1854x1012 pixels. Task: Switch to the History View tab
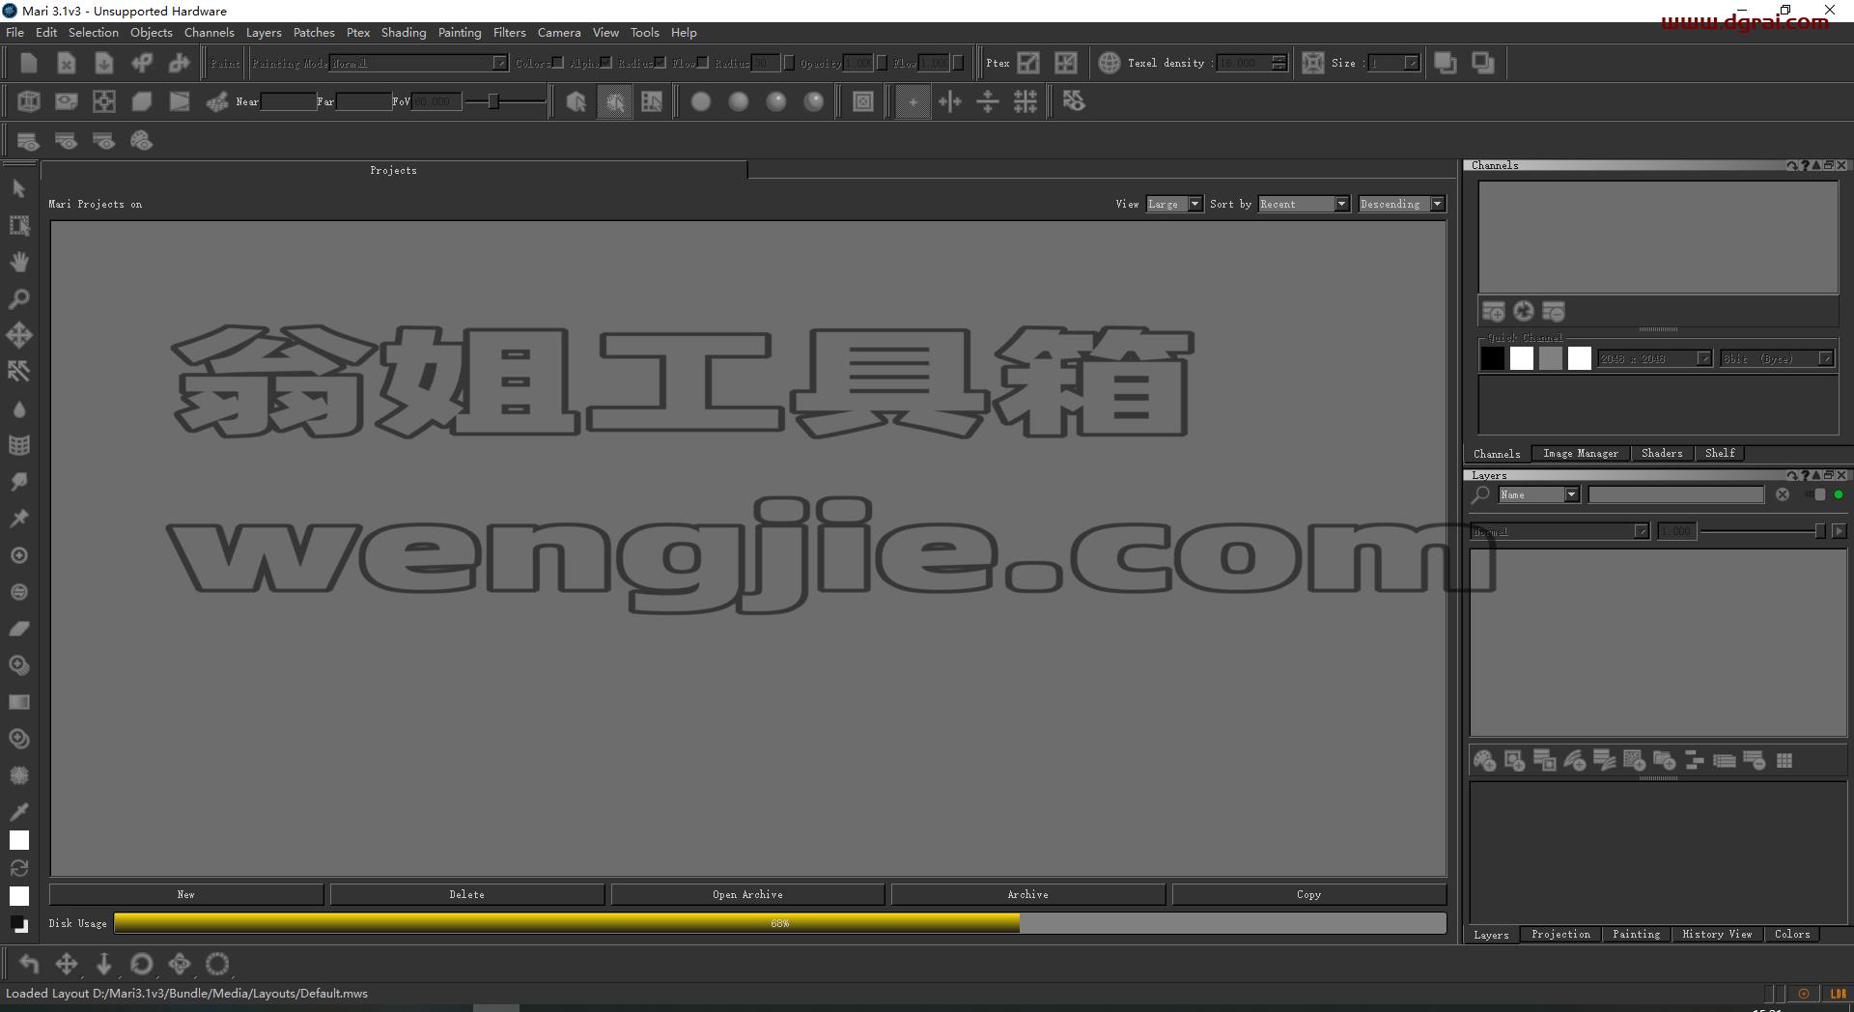[x=1716, y=934]
